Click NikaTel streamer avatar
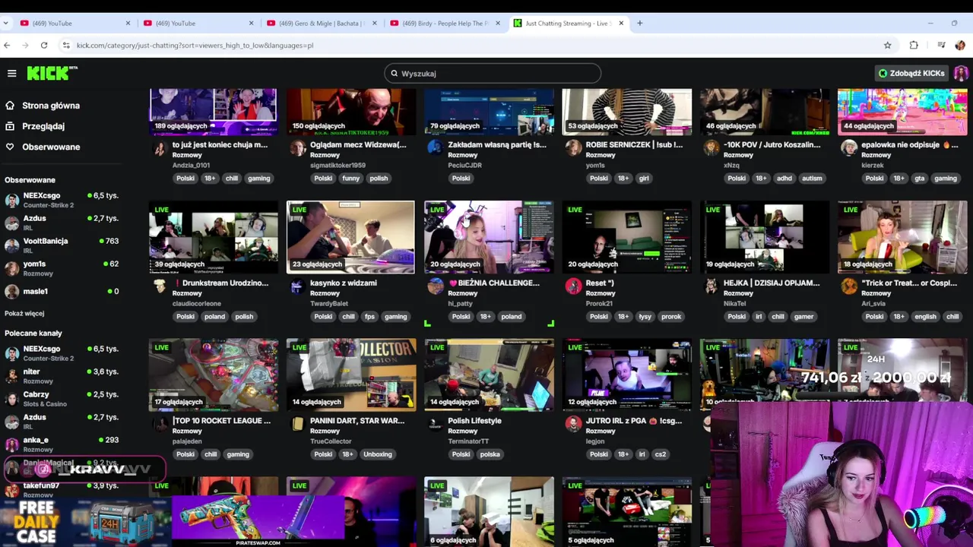This screenshot has width=973, height=547. (x=711, y=286)
